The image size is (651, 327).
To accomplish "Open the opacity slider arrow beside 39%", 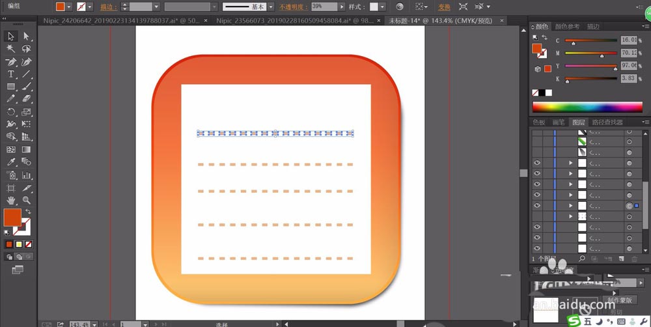I will click(x=342, y=7).
